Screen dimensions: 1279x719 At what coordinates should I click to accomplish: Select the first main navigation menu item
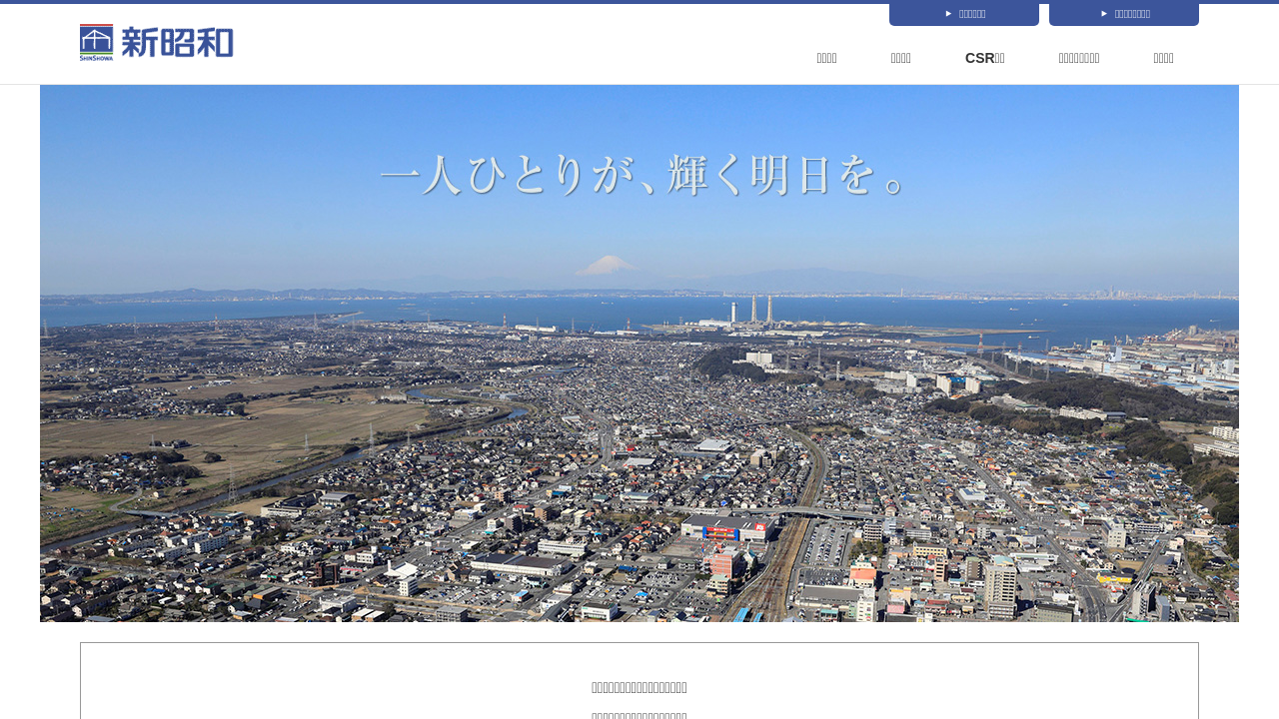[x=826, y=58]
